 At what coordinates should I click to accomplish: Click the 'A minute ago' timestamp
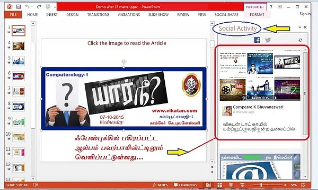tap(243, 112)
